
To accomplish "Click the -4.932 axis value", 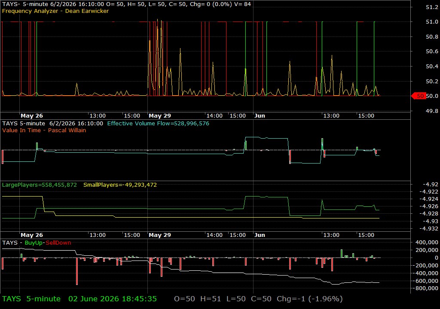I will coord(428,228).
